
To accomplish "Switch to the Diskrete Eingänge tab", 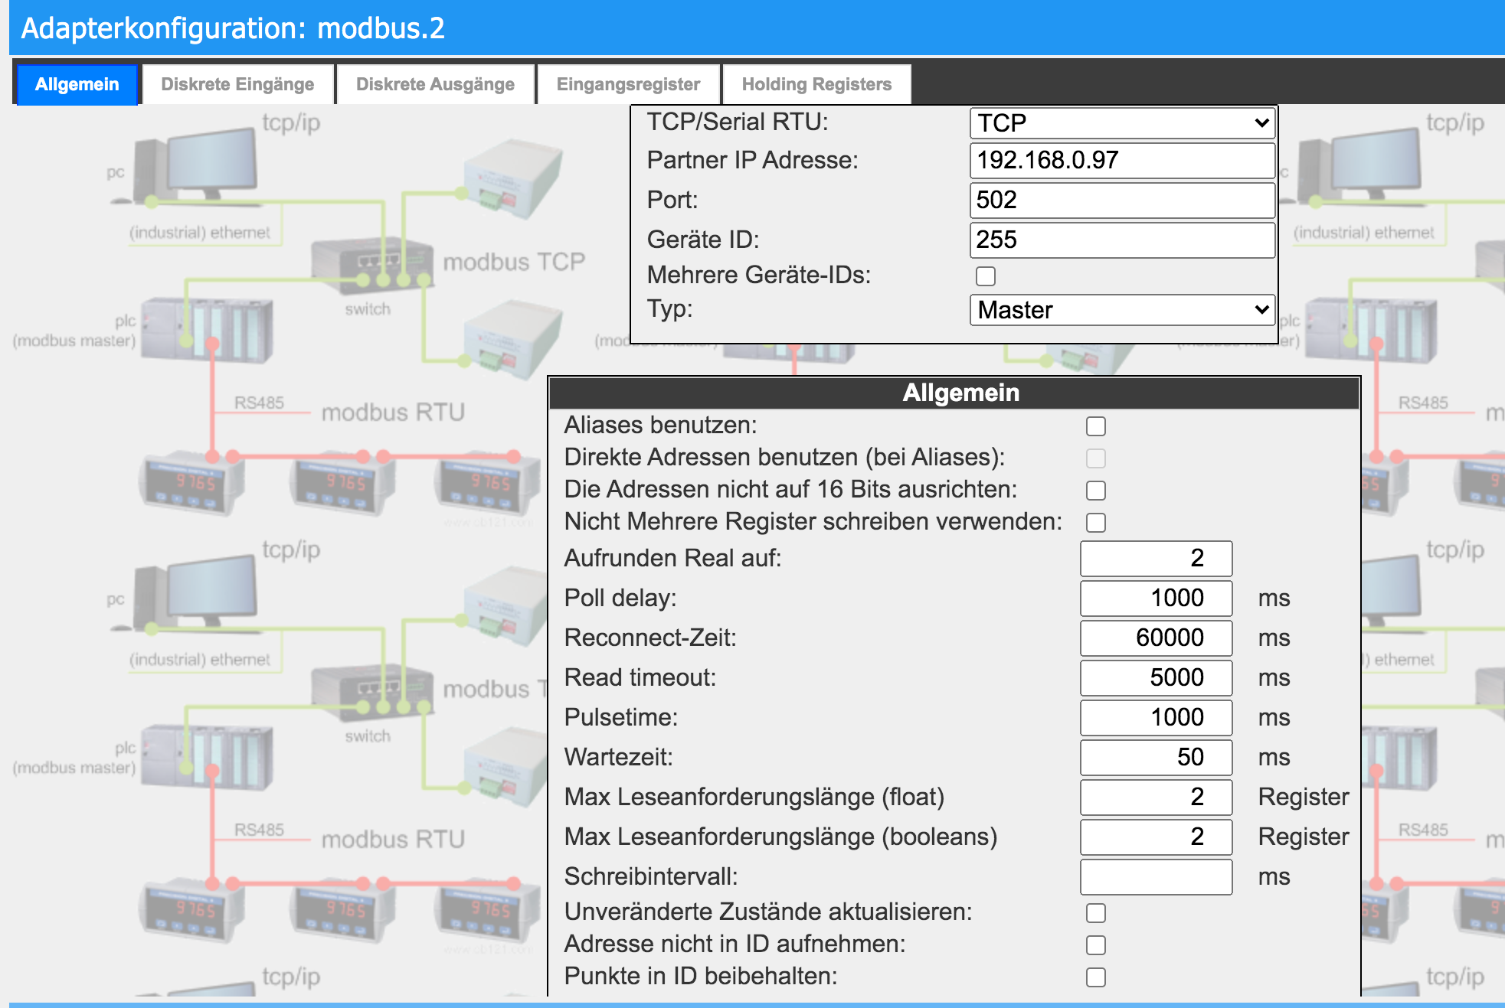I will point(237,84).
